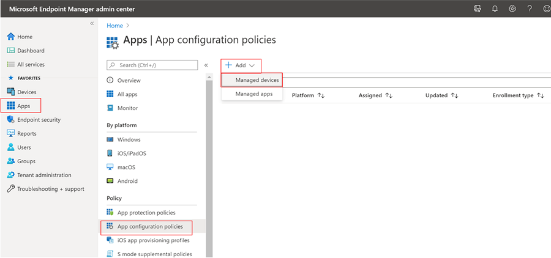This screenshot has height=258, width=551.
Task: Click the Reports monitor icon
Action: tap(11, 133)
